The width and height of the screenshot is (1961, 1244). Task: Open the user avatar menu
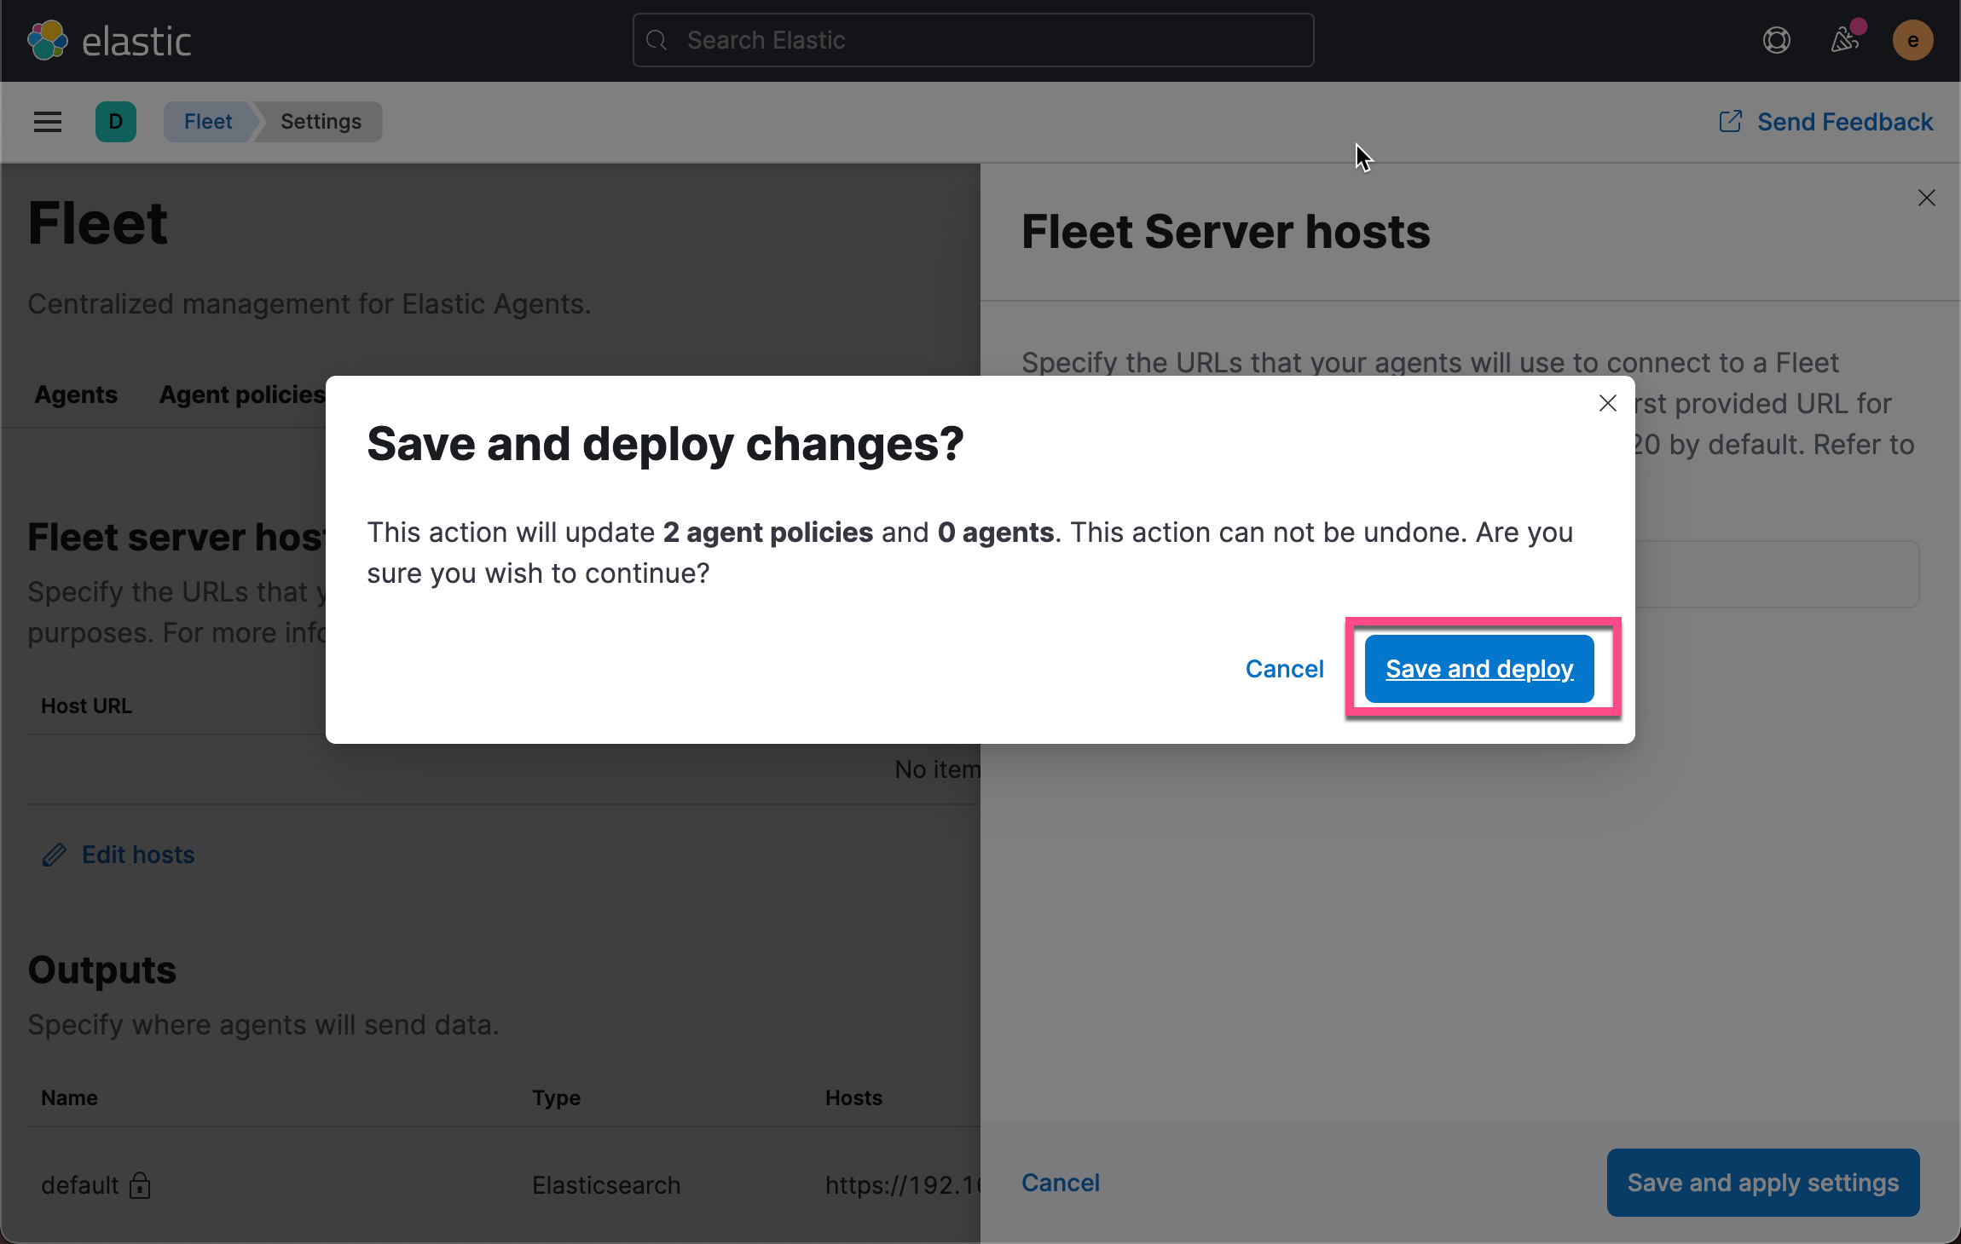click(1912, 40)
